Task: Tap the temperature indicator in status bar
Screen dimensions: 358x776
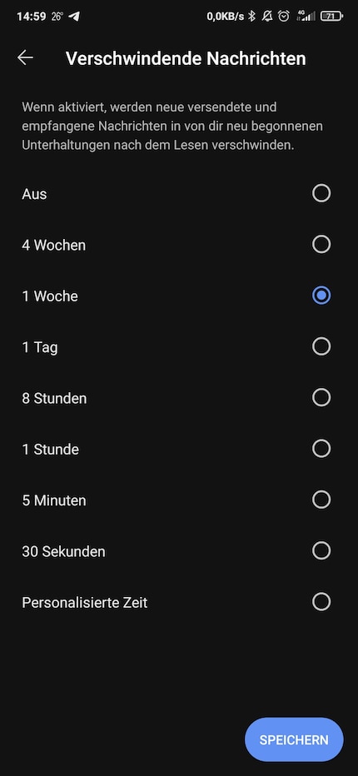Action: [x=57, y=17]
